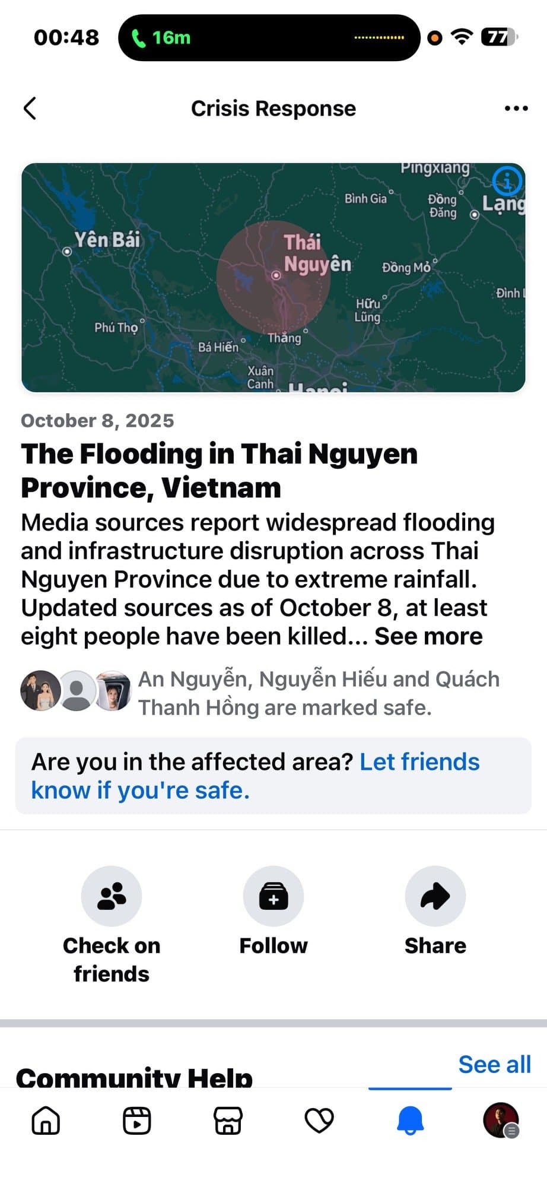Tap the back arrow icon
The image size is (547, 1187).
30,109
